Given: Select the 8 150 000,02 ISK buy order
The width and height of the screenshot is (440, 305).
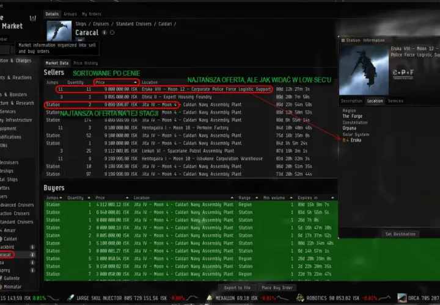Looking at the screenshot, I should [191, 267].
